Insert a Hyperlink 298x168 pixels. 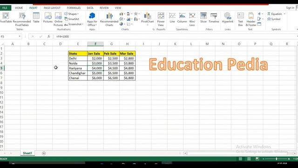[x=228, y=18]
